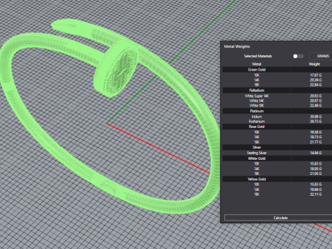Image resolution: width=332 pixels, height=249 pixels.
Task: Click the 22.11 G Yellow Gold weight
Action: pos(315,194)
